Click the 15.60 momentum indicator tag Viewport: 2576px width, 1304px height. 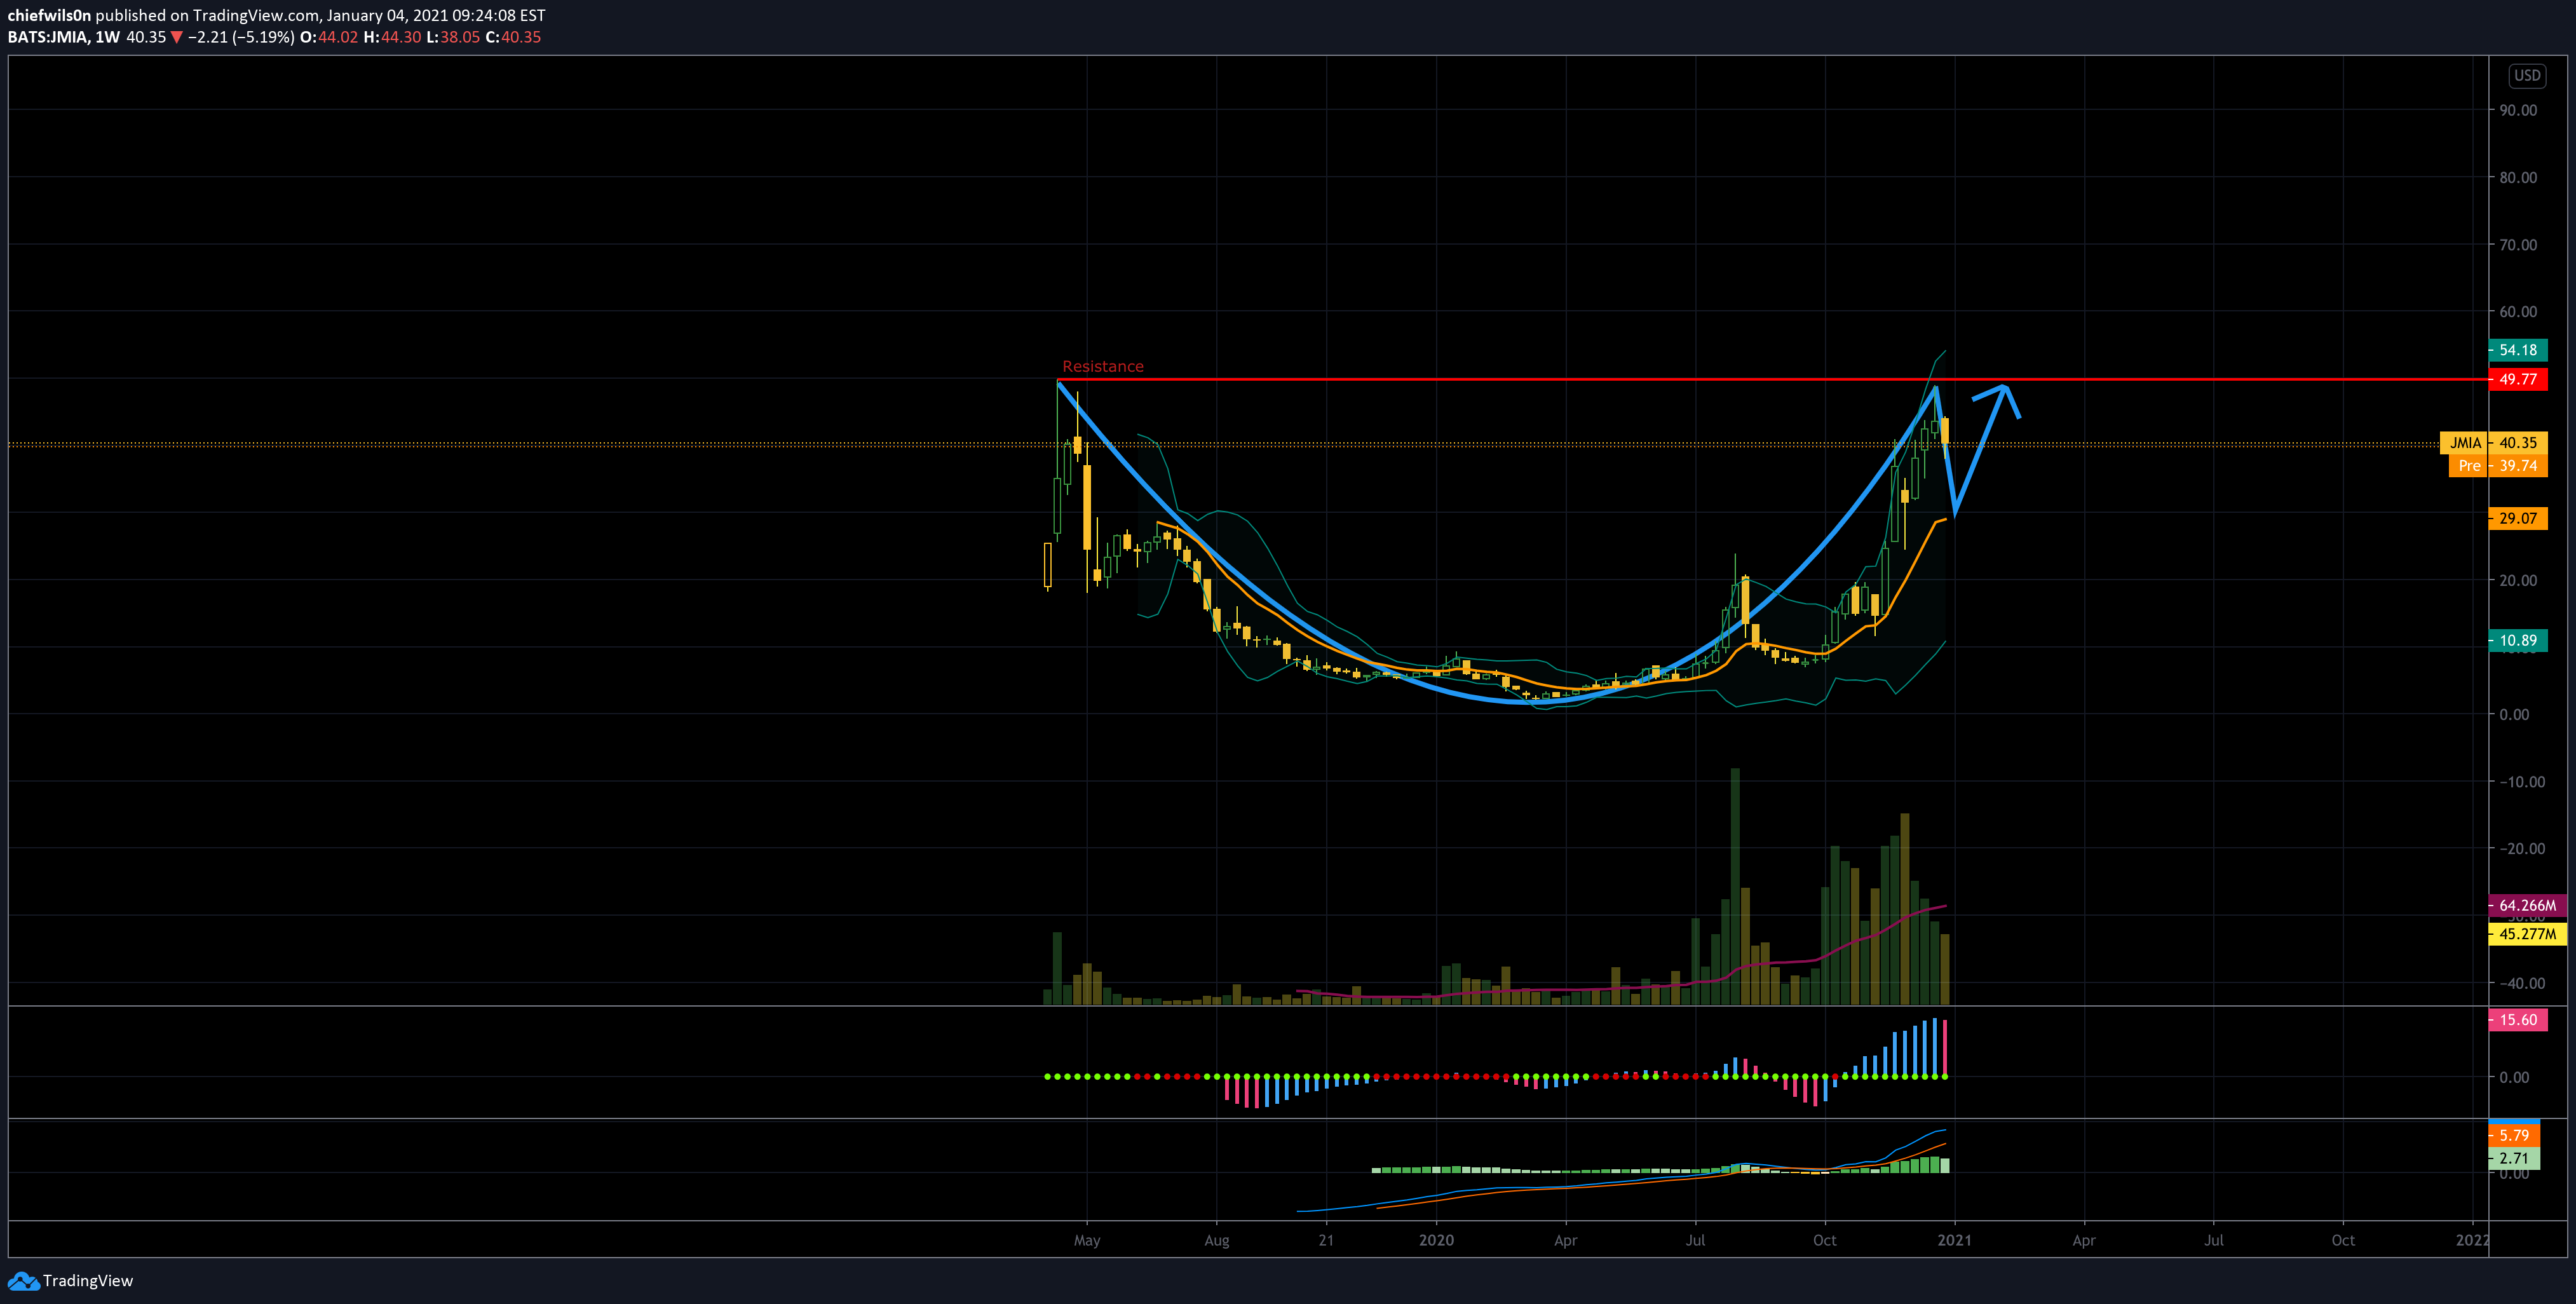click(2517, 1020)
